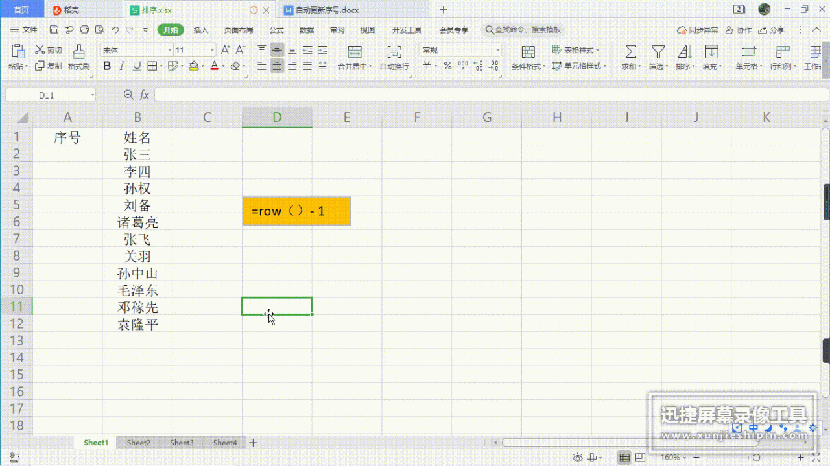Expand the borders dropdown arrow
Screen dimensions: 830x466
click(x=160, y=66)
